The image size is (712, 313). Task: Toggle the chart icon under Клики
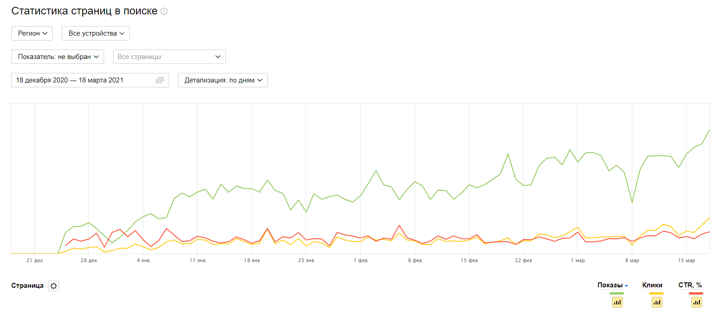[657, 302]
